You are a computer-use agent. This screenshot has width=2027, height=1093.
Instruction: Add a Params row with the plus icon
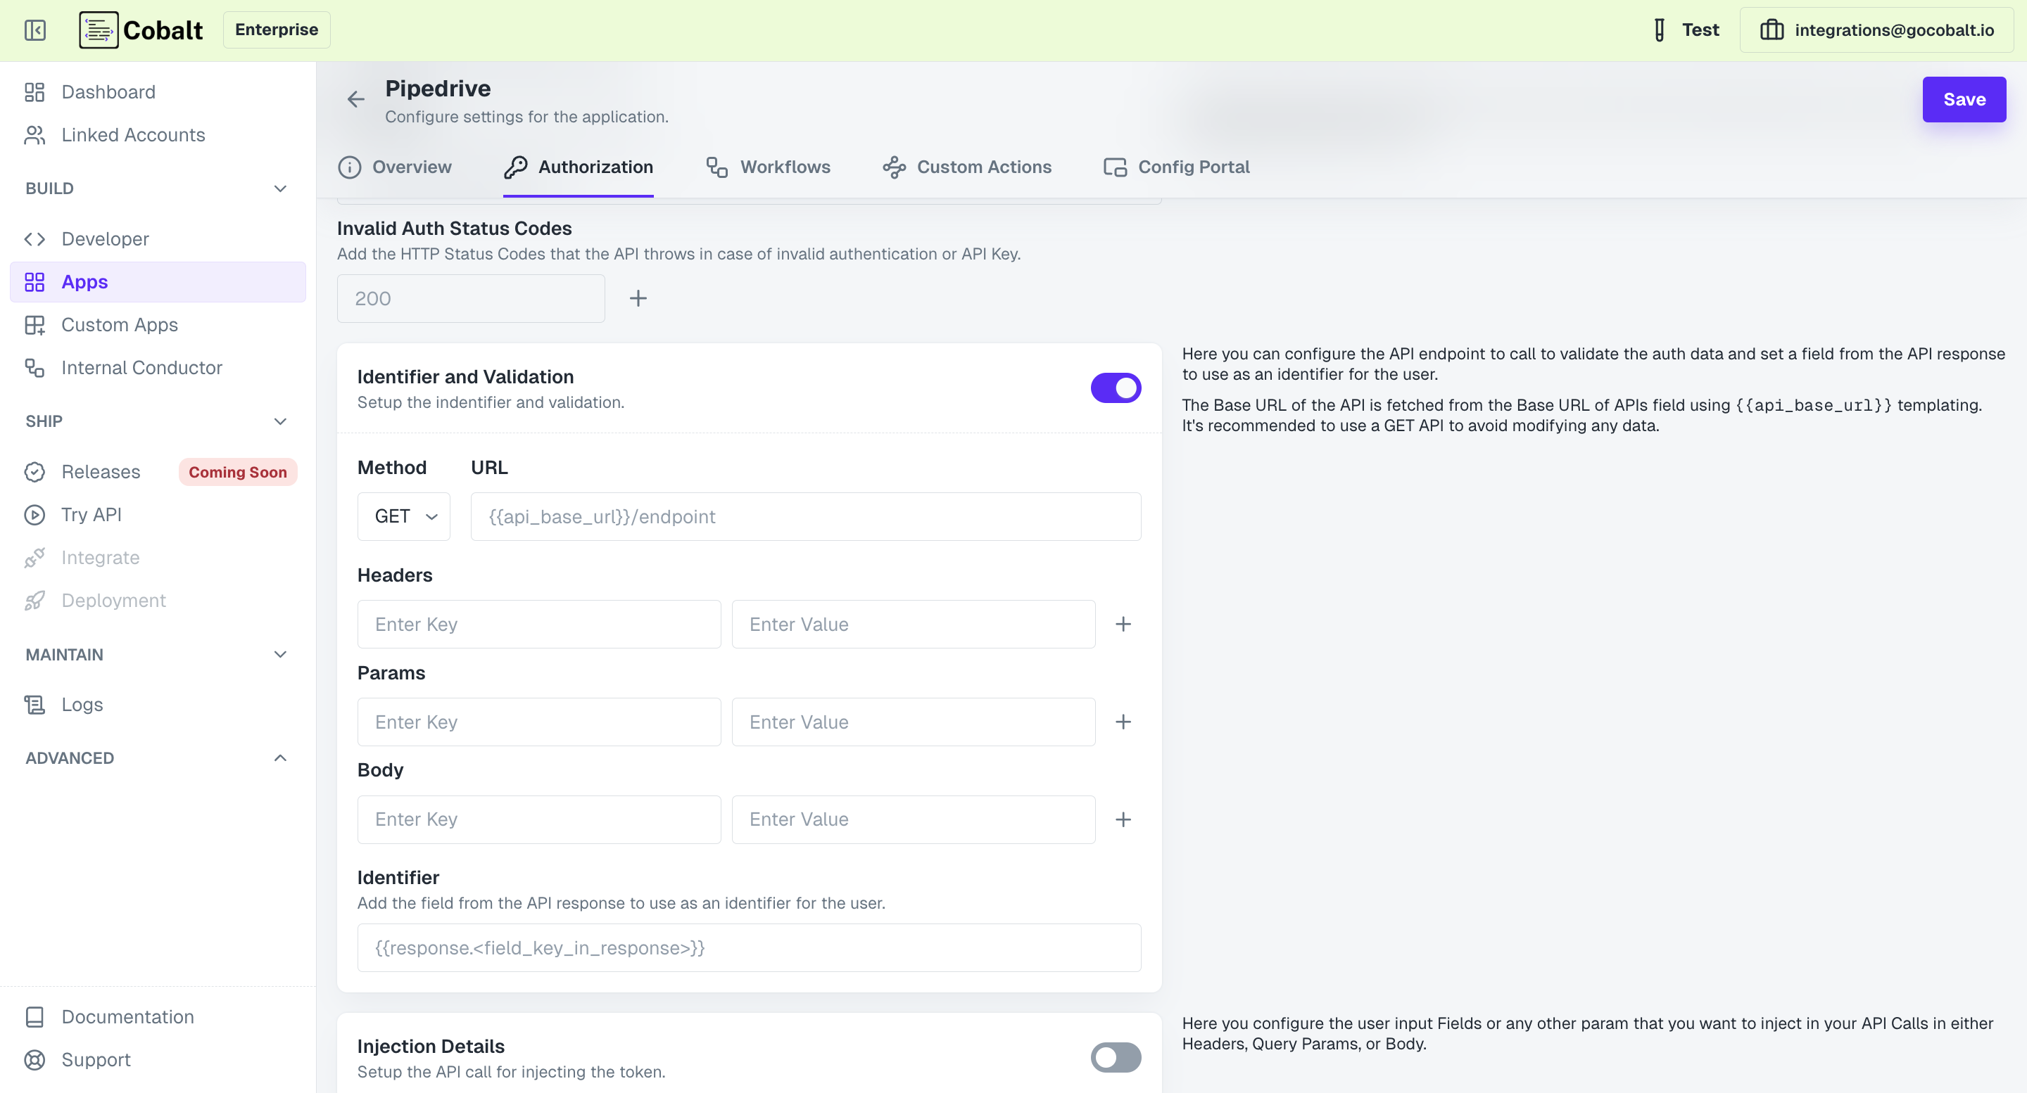1123,721
